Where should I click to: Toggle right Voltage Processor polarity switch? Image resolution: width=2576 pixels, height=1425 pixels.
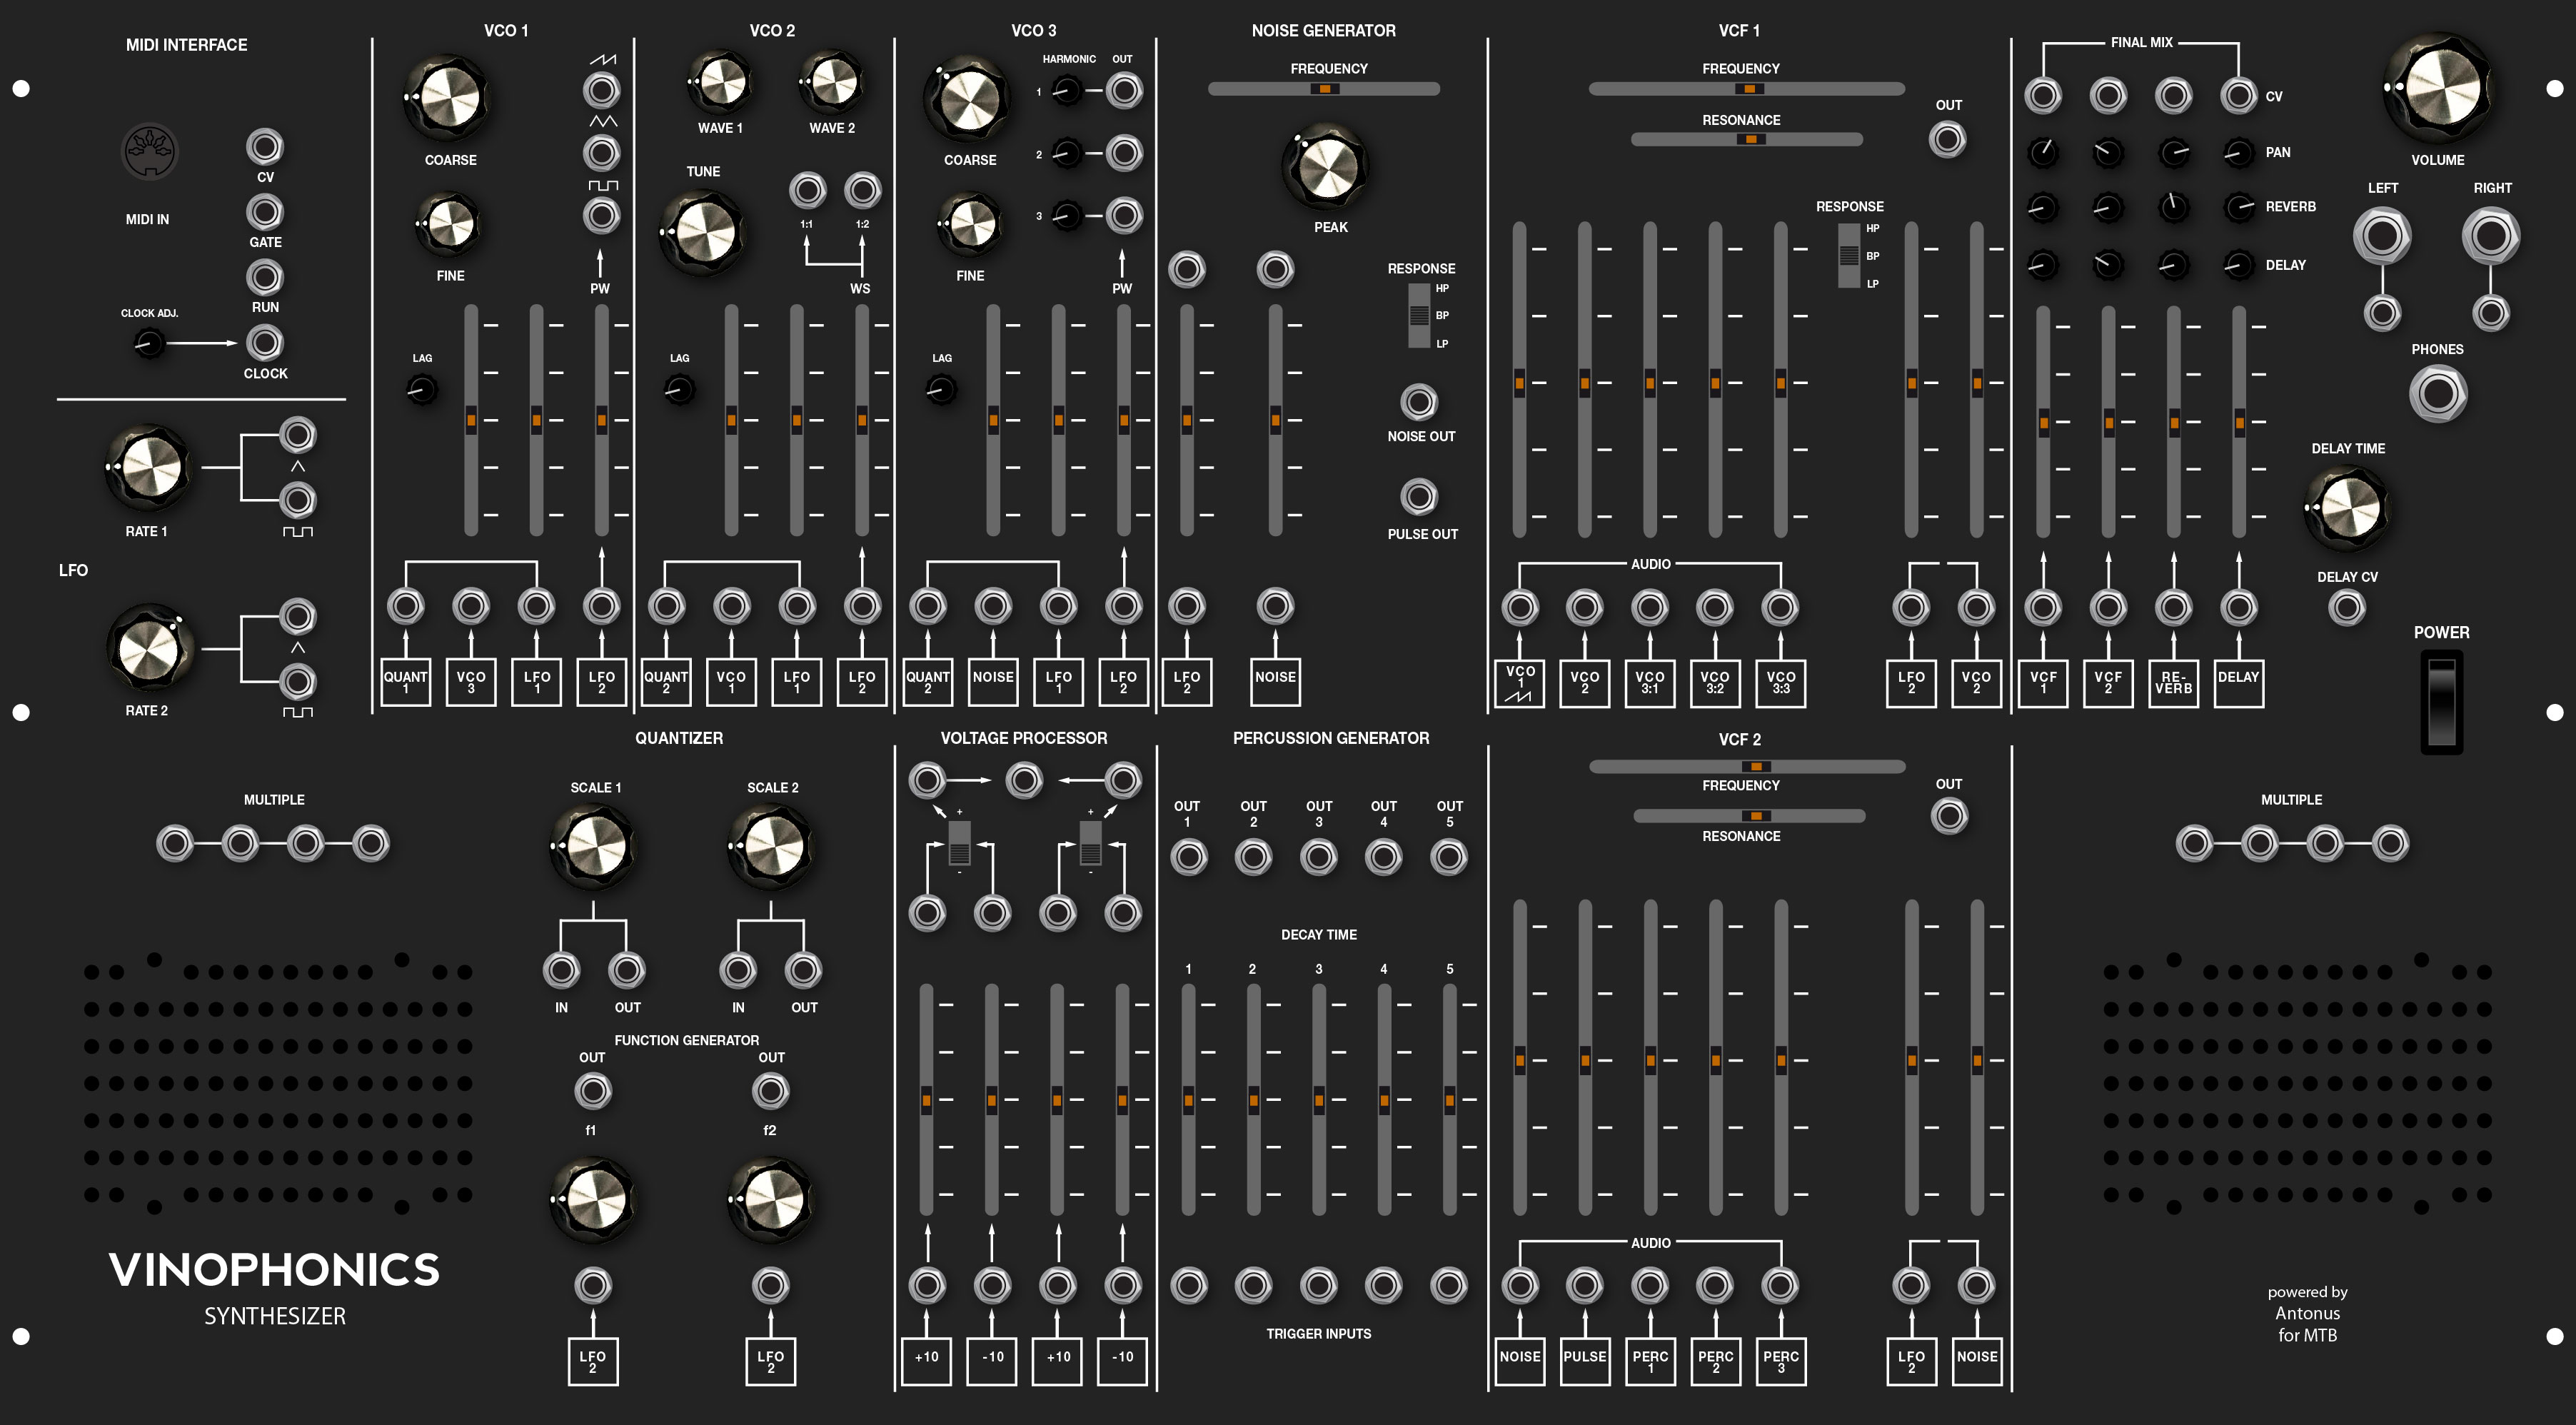pyautogui.click(x=1090, y=842)
